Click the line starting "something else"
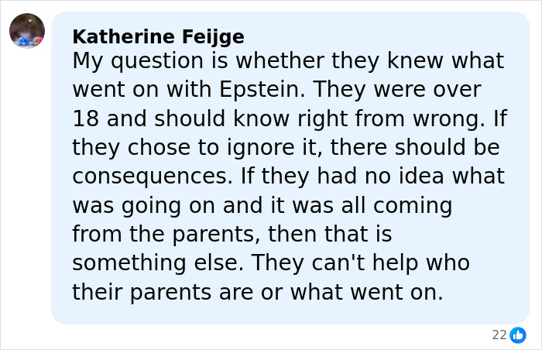542x350 pixels. [271, 262]
